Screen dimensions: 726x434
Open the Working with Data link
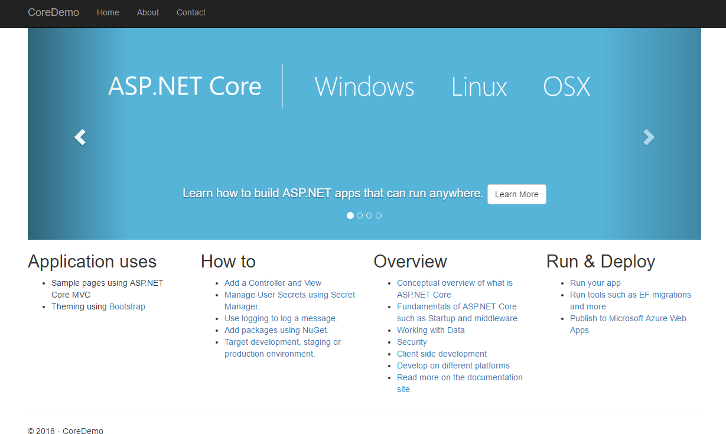tap(431, 330)
